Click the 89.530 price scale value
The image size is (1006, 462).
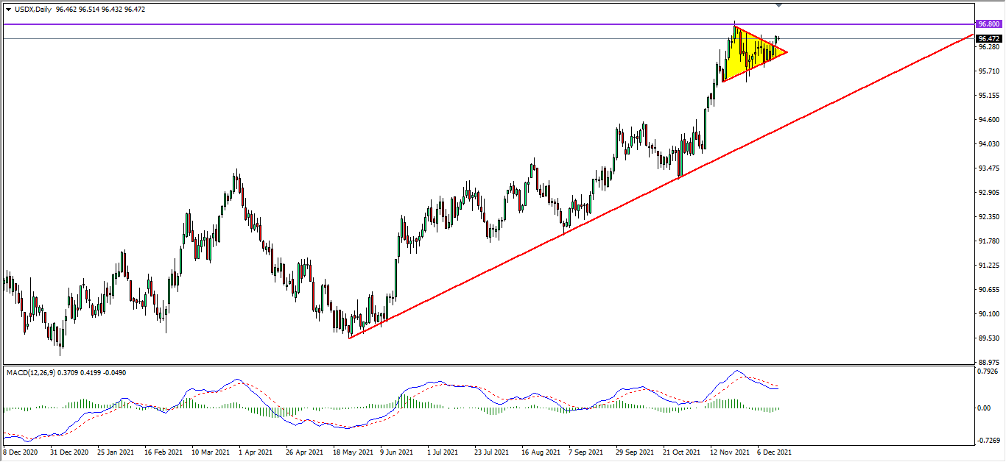988,338
